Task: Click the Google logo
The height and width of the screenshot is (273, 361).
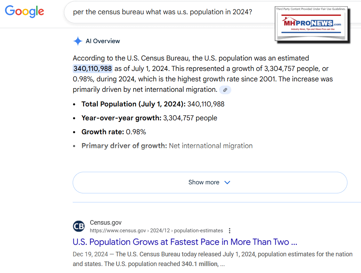Action: point(24,11)
